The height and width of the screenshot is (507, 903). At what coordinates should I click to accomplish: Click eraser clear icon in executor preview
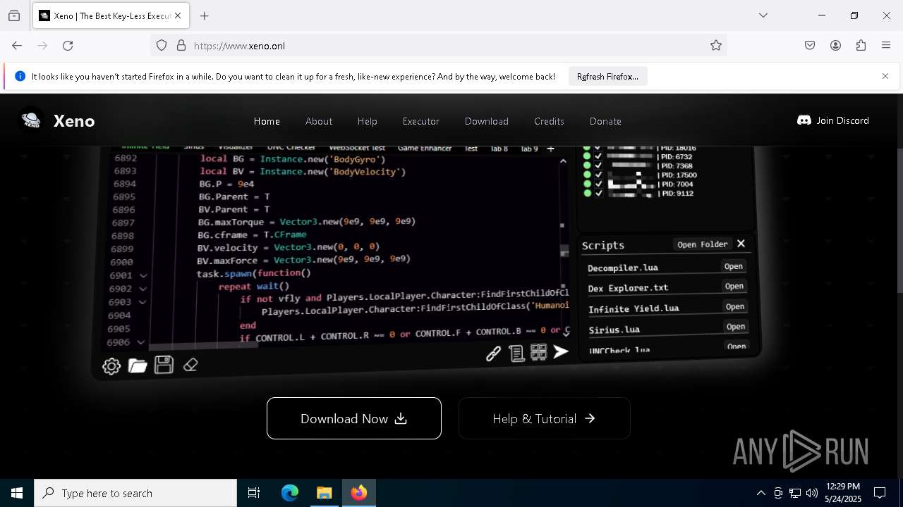point(190,365)
